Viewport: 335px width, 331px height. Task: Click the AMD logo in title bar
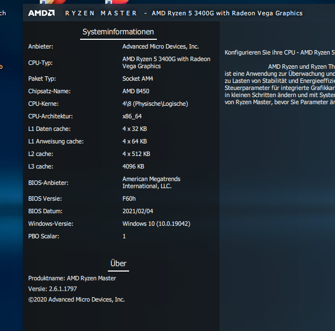pyautogui.click(x=41, y=13)
